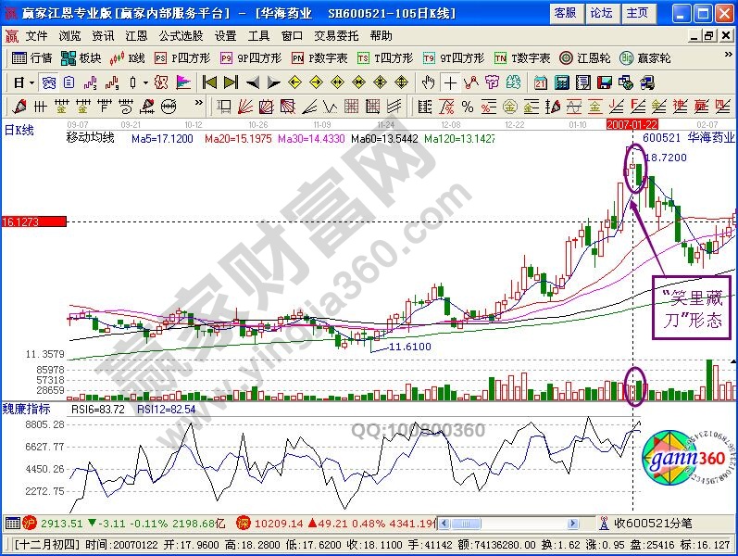The image size is (738, 556).
Task: Click the 论坛 forum button
Action: (602, 13)
